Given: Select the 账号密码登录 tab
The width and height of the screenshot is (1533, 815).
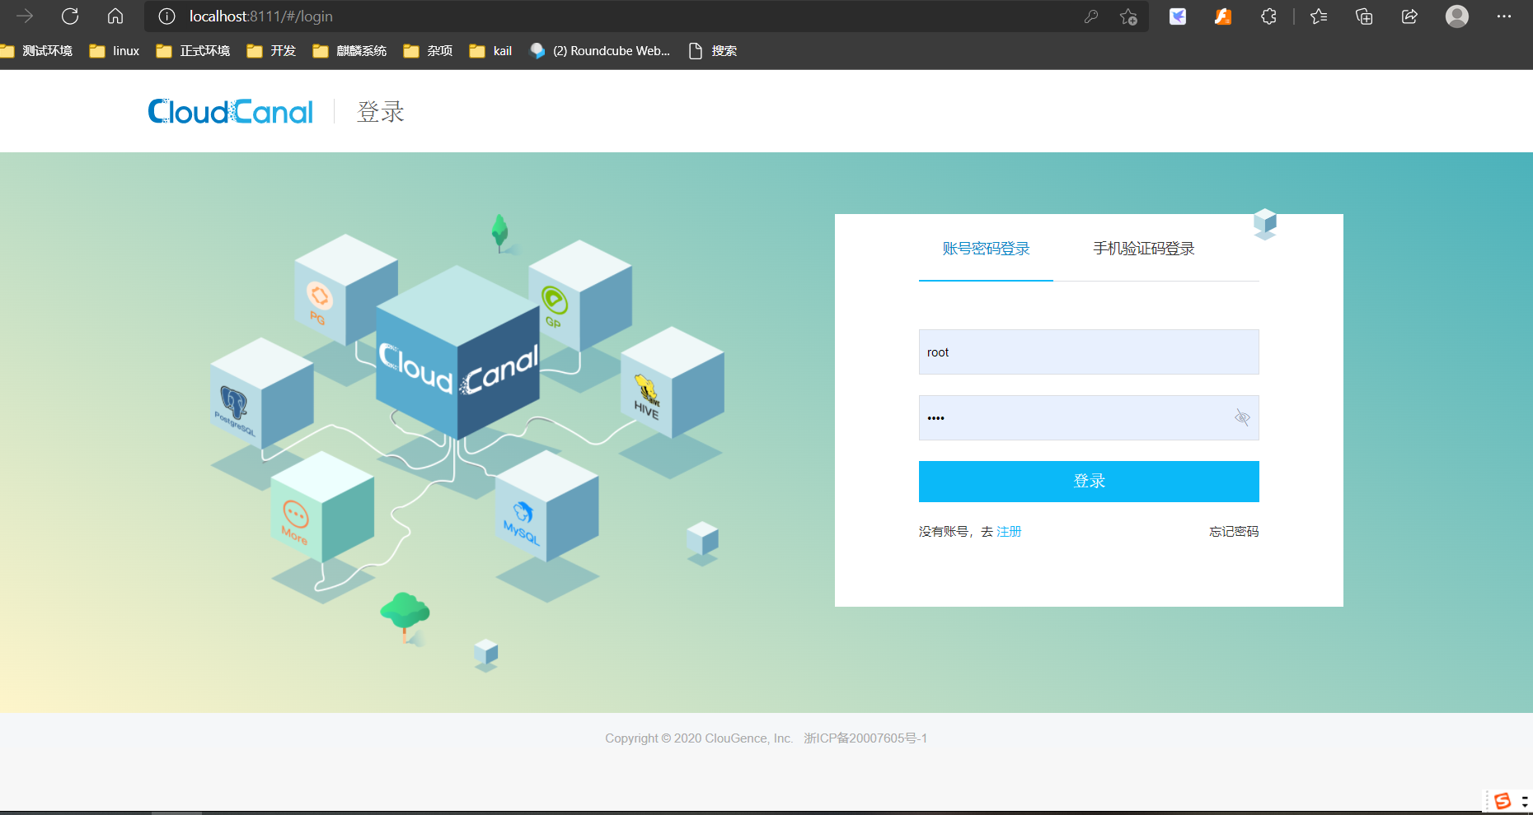Looking at the screenshot, I should pyautogui.click(x=986, y=249).
